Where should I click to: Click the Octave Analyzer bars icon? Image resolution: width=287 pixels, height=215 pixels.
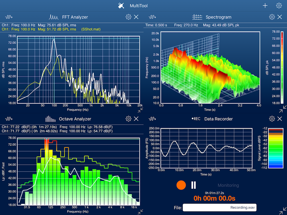[x=50, y=119]
